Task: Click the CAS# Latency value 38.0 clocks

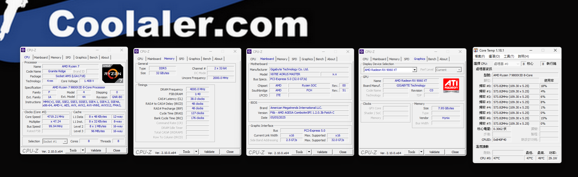Action: point(197,99)
